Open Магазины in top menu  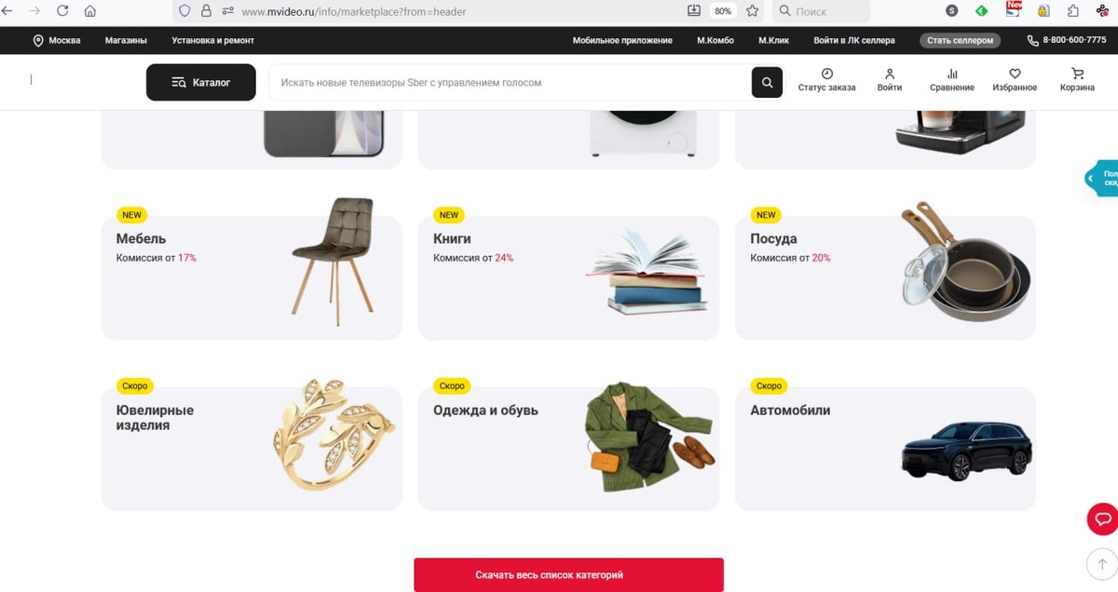click(x=126, y=41)
